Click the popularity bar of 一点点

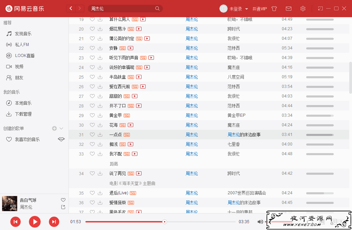tap(320, 135)
